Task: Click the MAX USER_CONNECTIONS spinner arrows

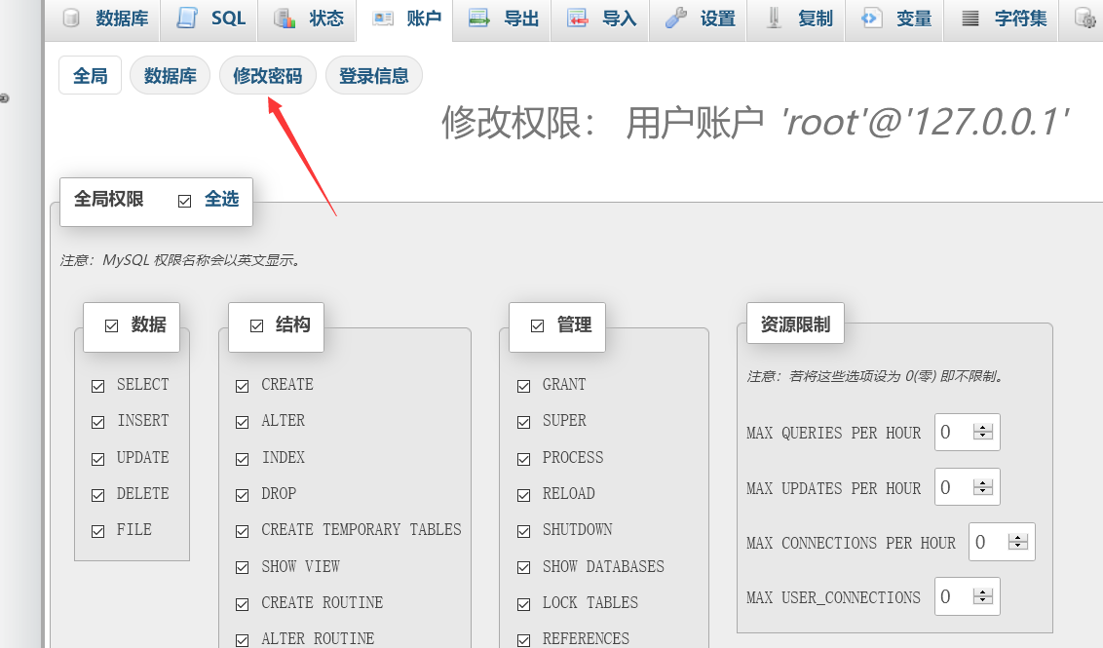Action: pyautogui.click(x=983, y=596)
